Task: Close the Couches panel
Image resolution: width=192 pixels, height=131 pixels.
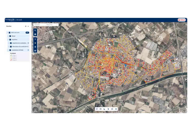Action: pyautogui.click(x=28, y=26)
